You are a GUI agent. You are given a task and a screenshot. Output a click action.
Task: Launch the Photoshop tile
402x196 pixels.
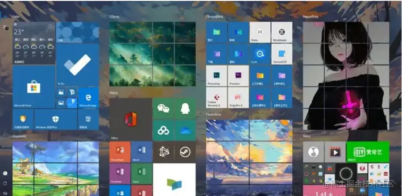(217, 76)
